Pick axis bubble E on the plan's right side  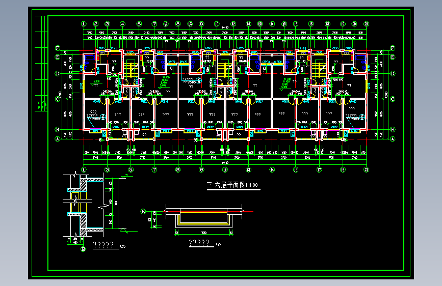(x=393, y=57)
